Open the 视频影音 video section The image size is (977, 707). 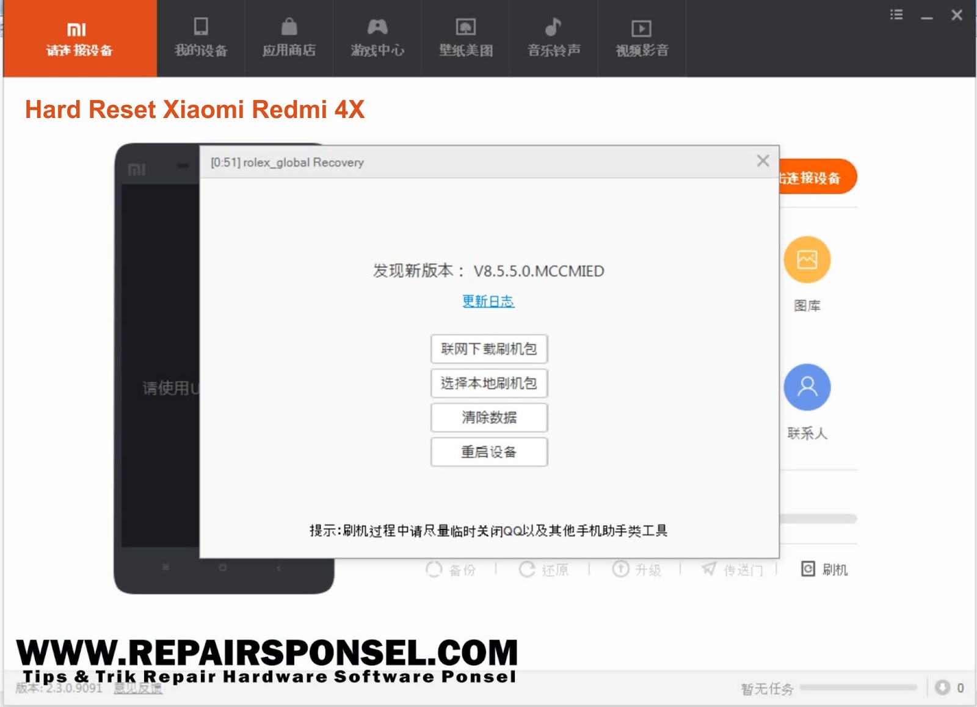641,38
